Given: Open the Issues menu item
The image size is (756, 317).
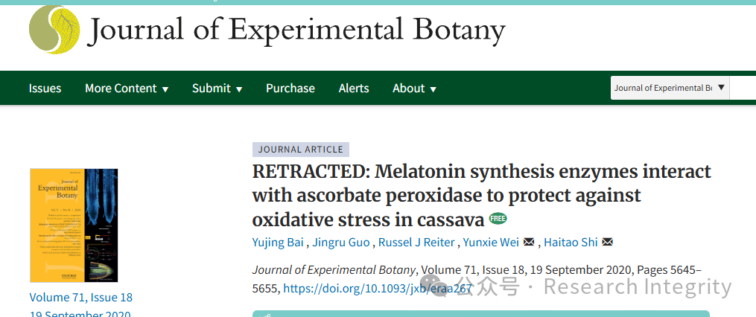Looking at the screenshot, I should [45, 88].
